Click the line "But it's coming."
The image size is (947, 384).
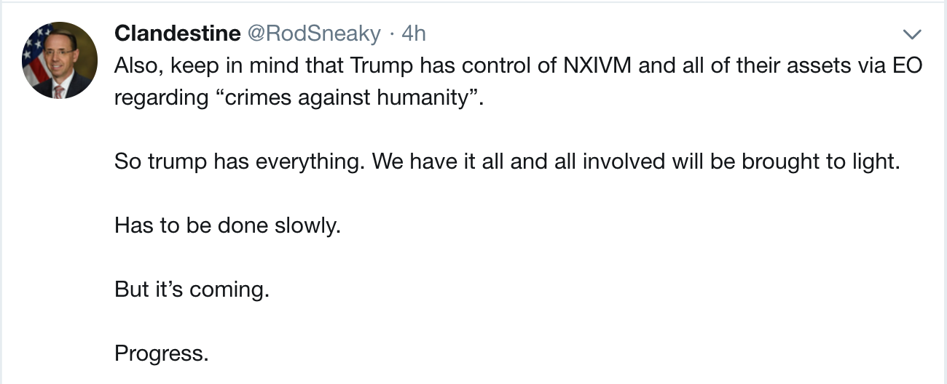point(192,289)
